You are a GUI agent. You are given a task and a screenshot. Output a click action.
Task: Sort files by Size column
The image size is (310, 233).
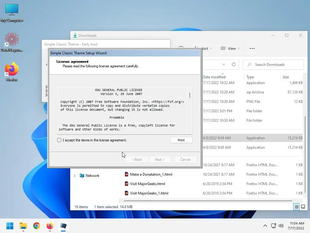coord(286,77)
